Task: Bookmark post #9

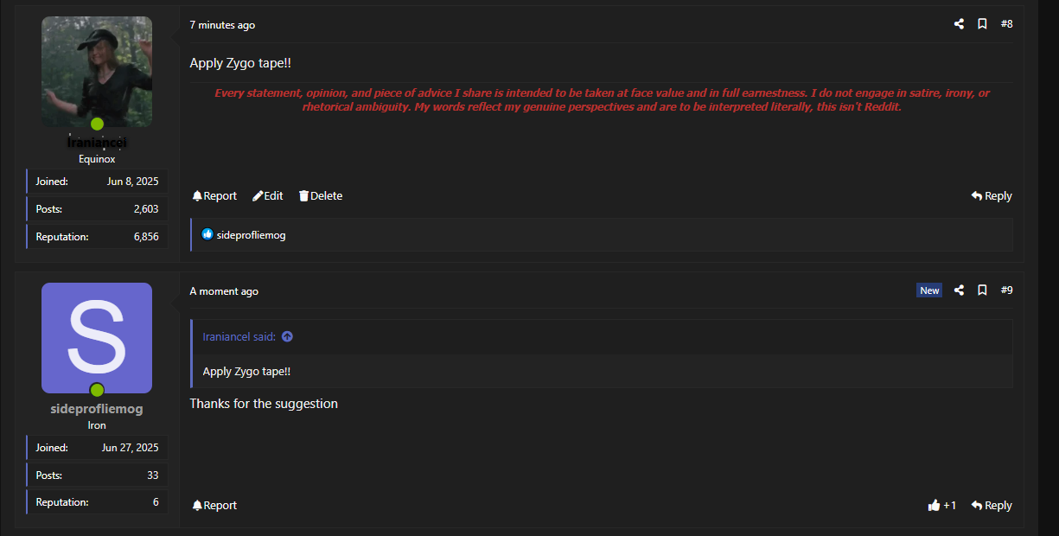Action: point(982,290)
